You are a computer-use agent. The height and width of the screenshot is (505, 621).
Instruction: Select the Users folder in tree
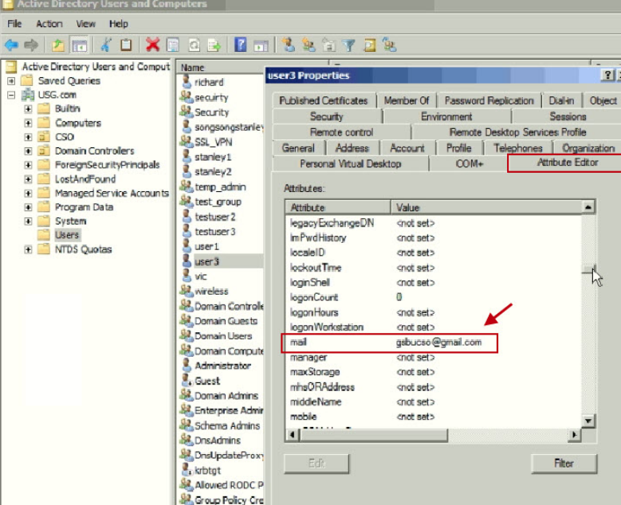tap(67, 235)
